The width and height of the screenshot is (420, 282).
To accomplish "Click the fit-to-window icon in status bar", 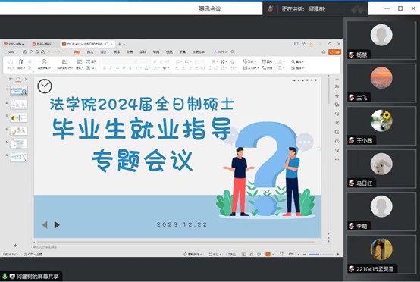I will click(x=281, y=254).
